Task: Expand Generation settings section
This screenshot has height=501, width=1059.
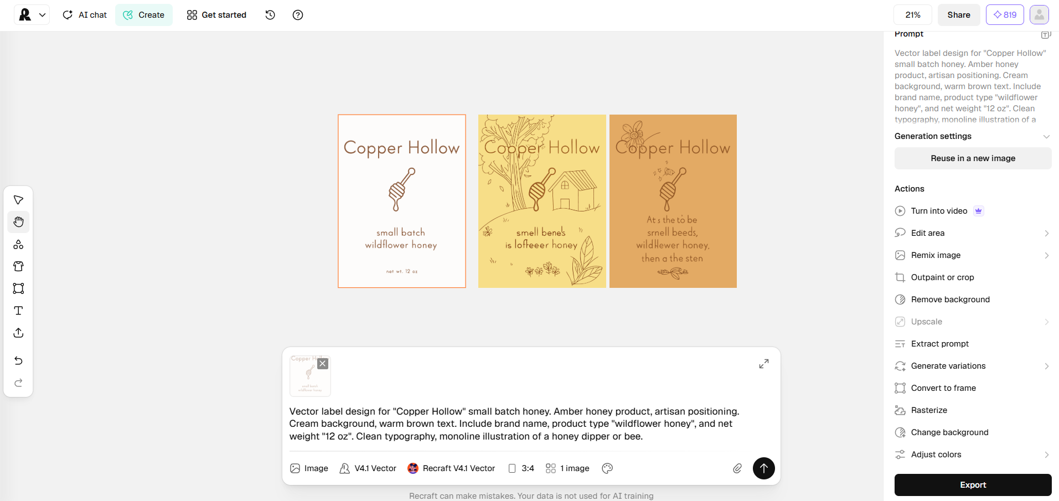Action: click(x=973, y=136)
